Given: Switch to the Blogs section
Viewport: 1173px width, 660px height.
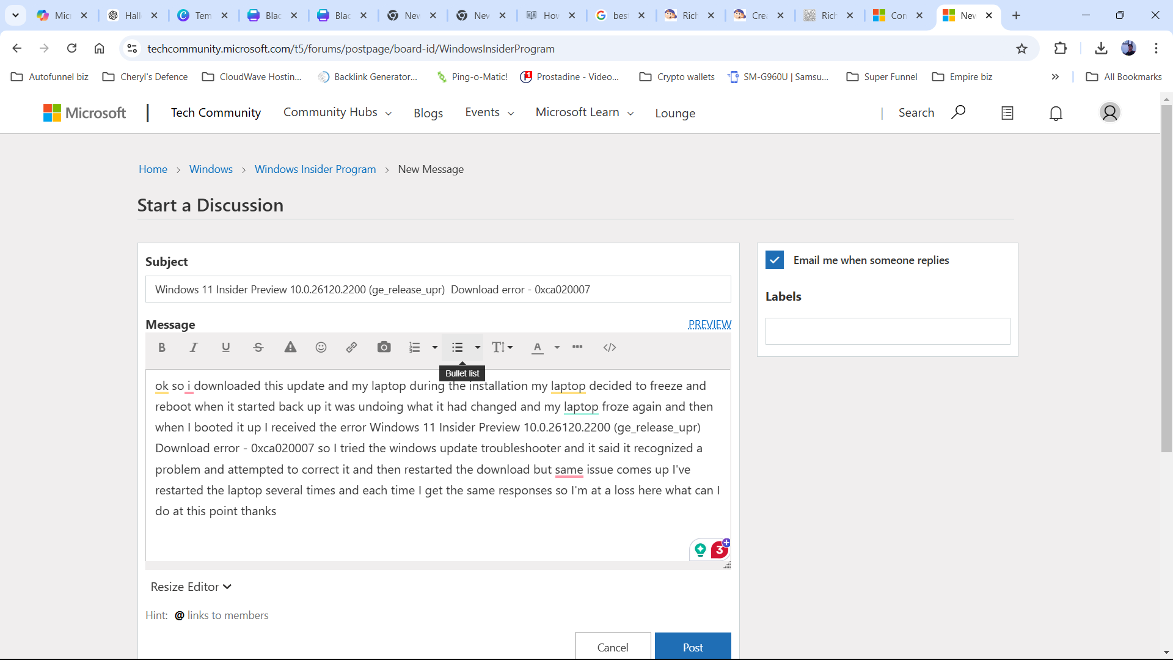Looking at the screenshot, I should [x=428, y=113].
